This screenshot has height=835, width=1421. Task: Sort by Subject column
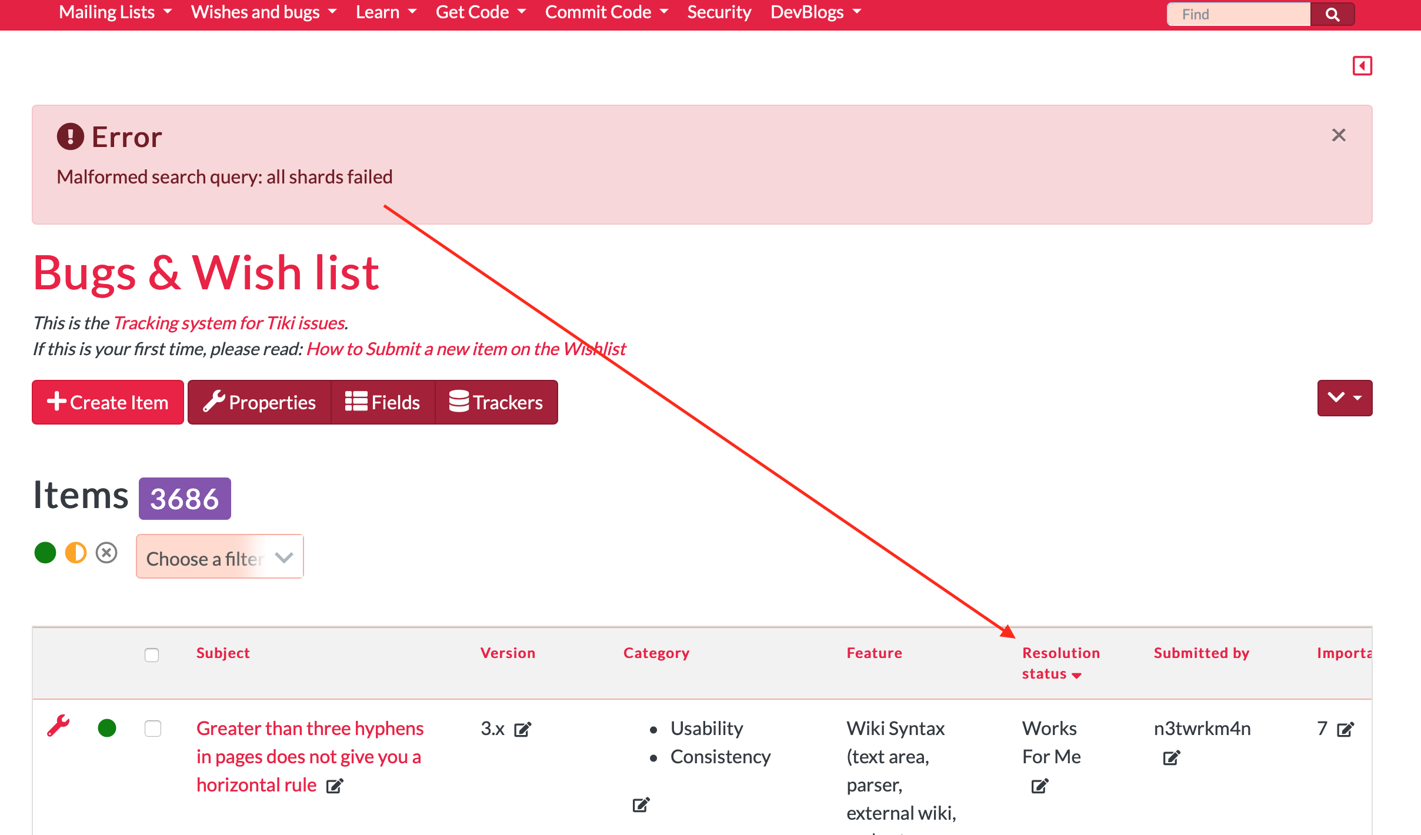point(223,653)
